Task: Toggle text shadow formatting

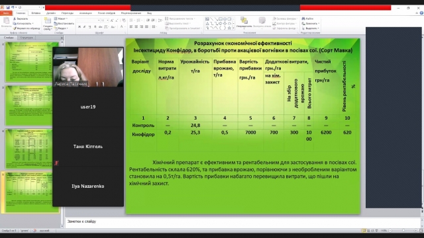Action: pos(95,26)
